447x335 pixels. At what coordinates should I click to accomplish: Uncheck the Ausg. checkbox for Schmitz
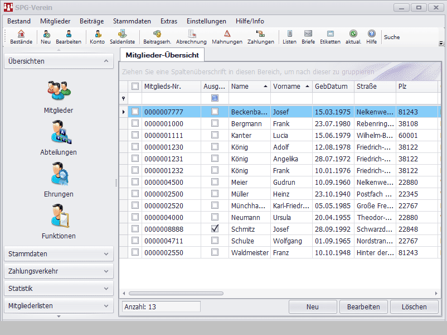pos(215,229)
